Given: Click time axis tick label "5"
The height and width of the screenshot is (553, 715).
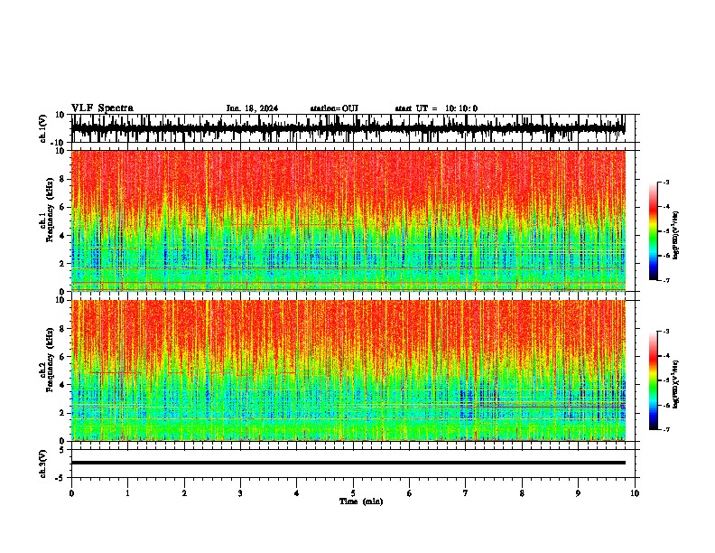Looking at the screenshot, I should [x=353, y=493].
